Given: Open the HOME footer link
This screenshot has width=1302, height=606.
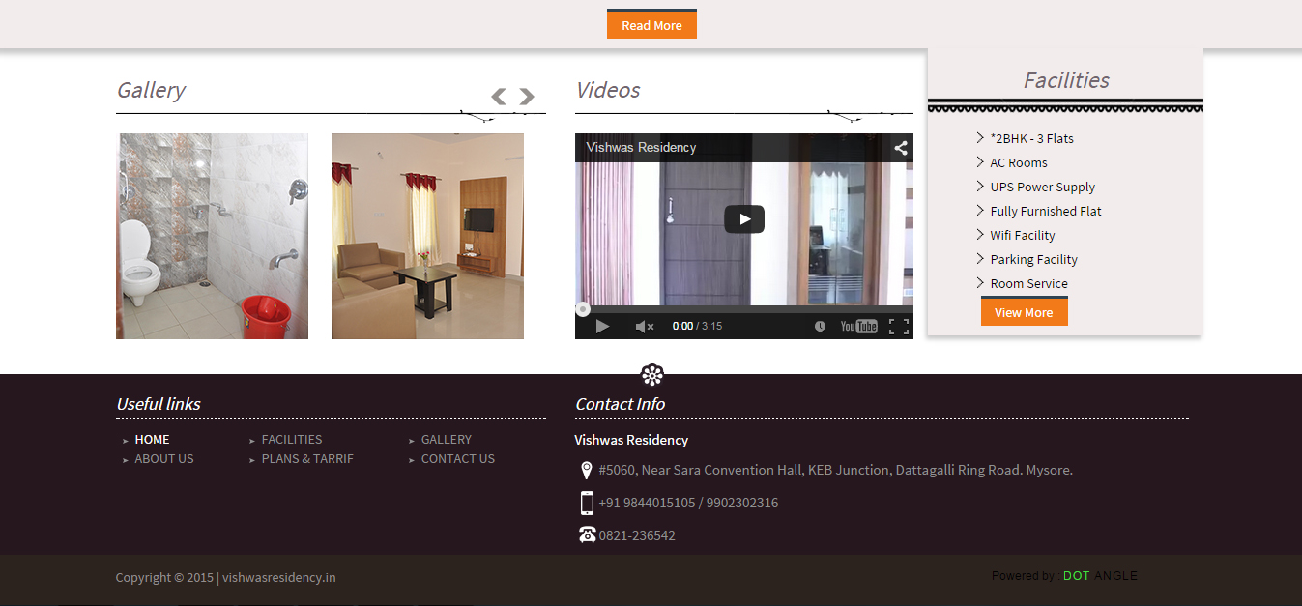Looking at the screenshot, I should [x=152, y=440].
